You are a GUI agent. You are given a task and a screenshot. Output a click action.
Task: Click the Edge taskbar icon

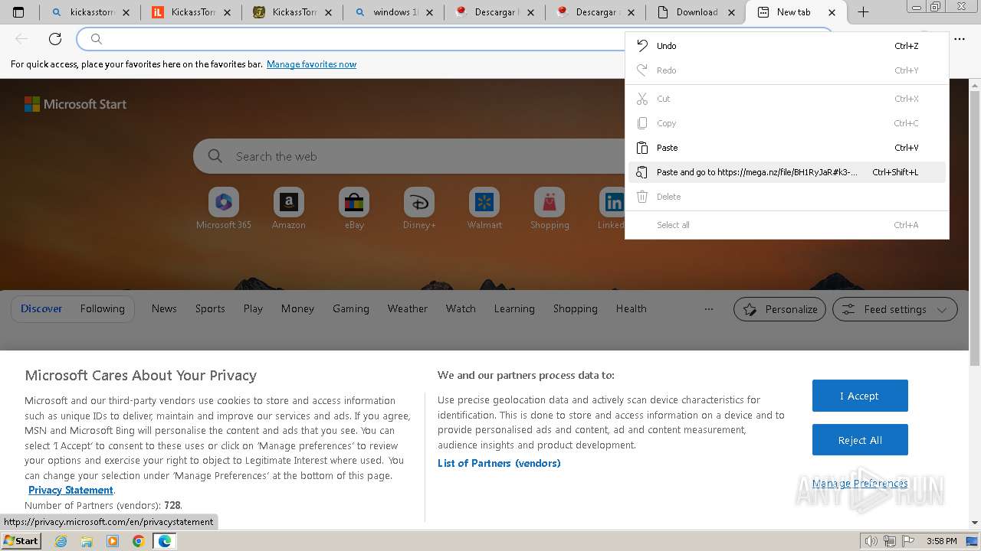[x=165, y=541]
